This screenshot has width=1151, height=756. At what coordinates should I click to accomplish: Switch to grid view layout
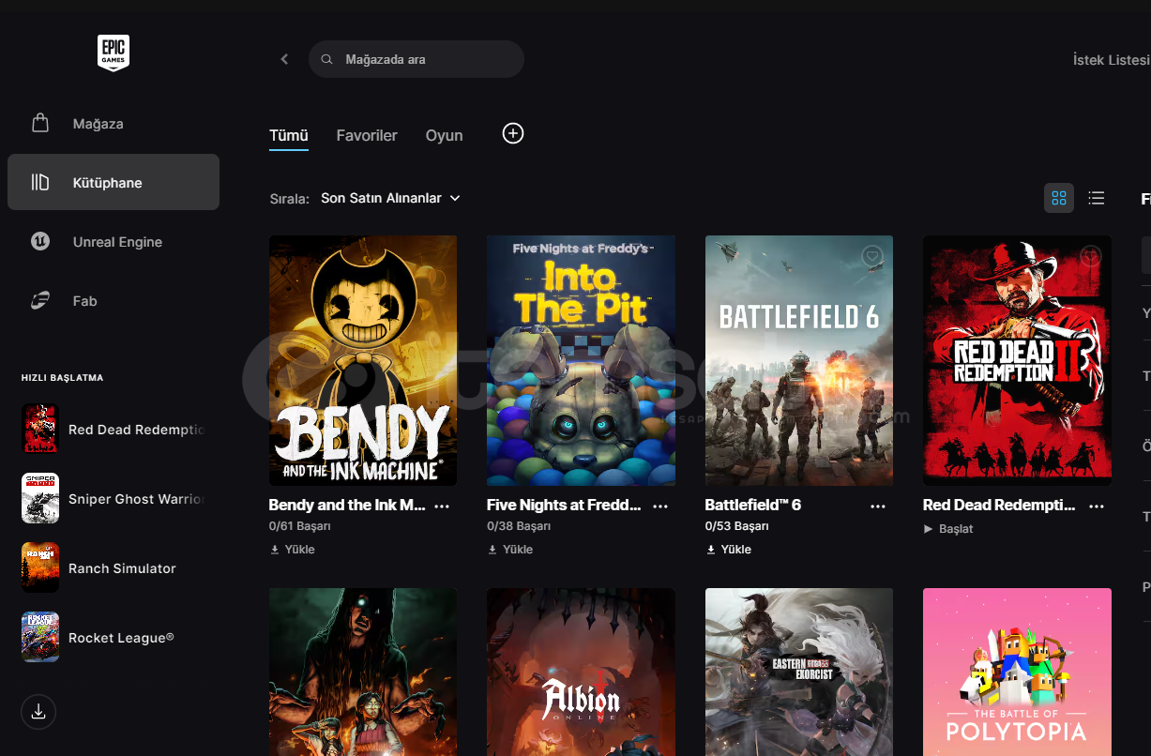coord(1059,198)
